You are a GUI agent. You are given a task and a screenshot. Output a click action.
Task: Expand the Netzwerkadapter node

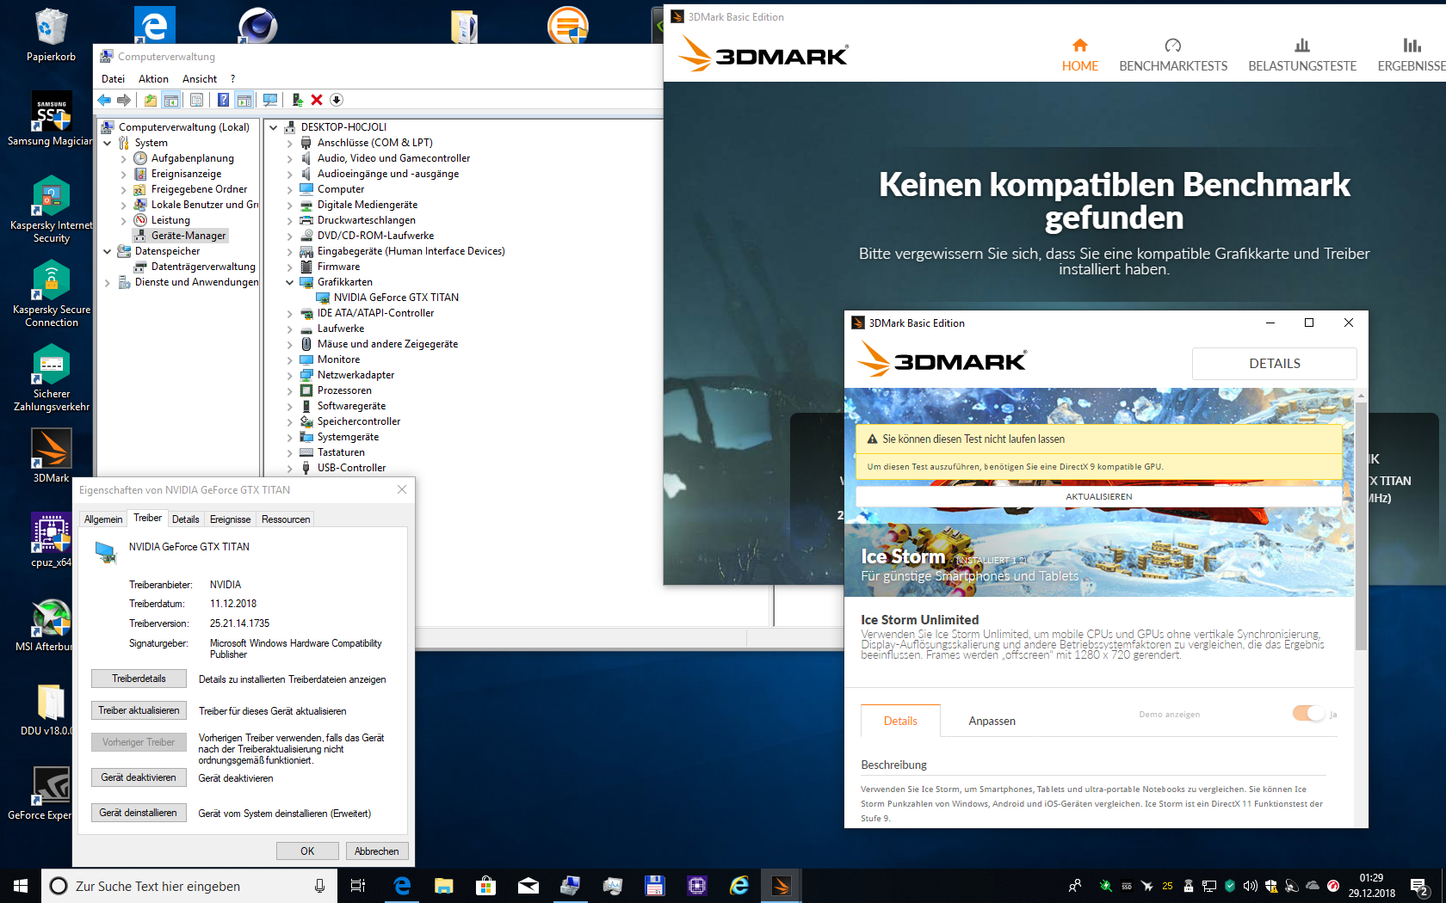click(290, 375)
